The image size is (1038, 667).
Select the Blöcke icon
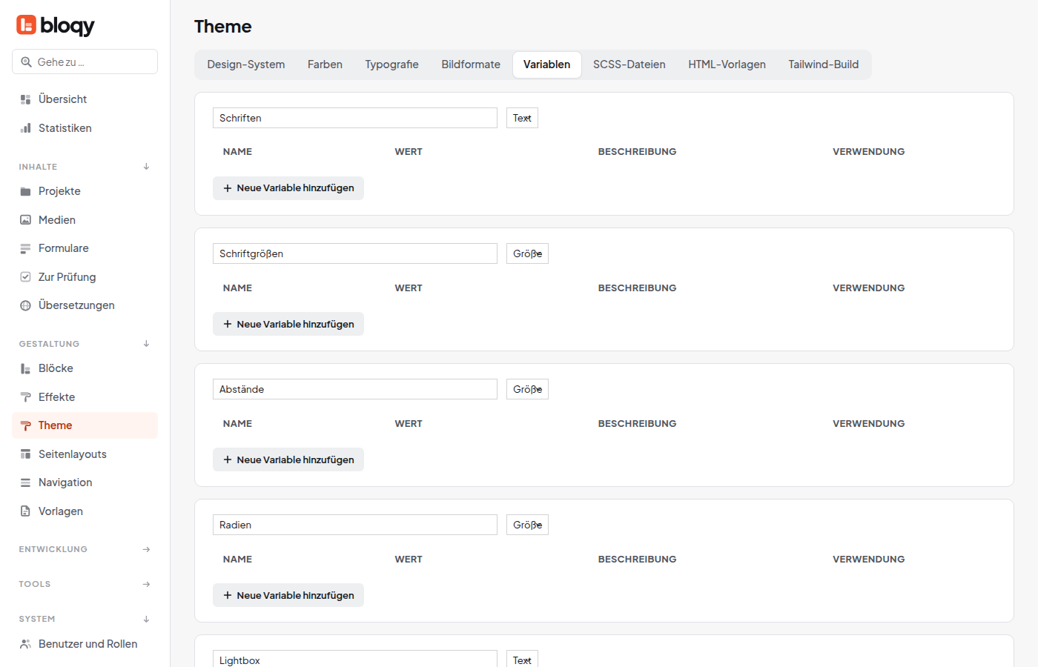[25, 368]
